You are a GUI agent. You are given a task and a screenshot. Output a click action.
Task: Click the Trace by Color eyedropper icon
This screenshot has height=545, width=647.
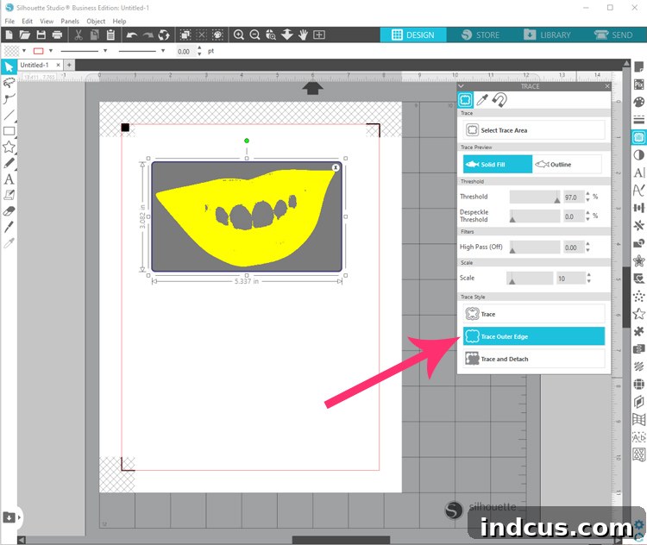(x=482, y=99)
